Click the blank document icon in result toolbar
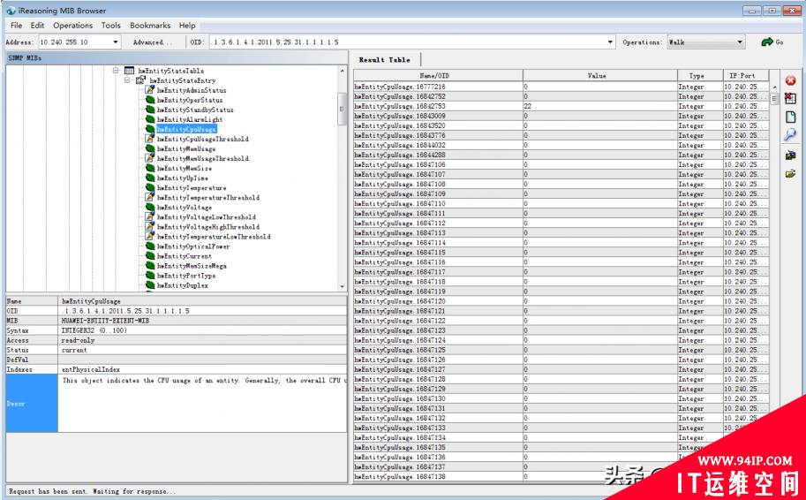This screenshot has height=500, width=806. (x=790, y=117)
